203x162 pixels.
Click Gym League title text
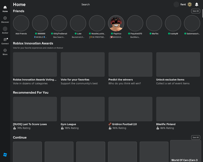pyautogui.click(x=68, y=124)
